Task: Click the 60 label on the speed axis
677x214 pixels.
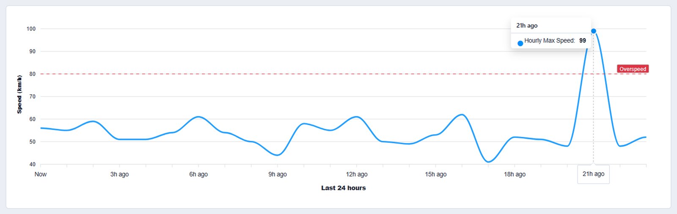Action: point(32,119)
